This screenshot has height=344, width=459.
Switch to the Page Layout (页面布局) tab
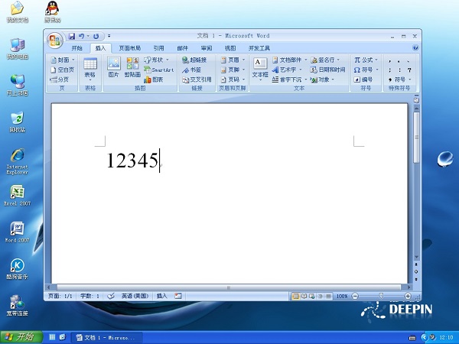click(x=130, y=48)
